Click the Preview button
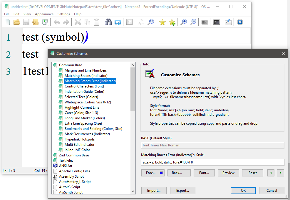Viewport: 290px width, 200px height. 228,173
